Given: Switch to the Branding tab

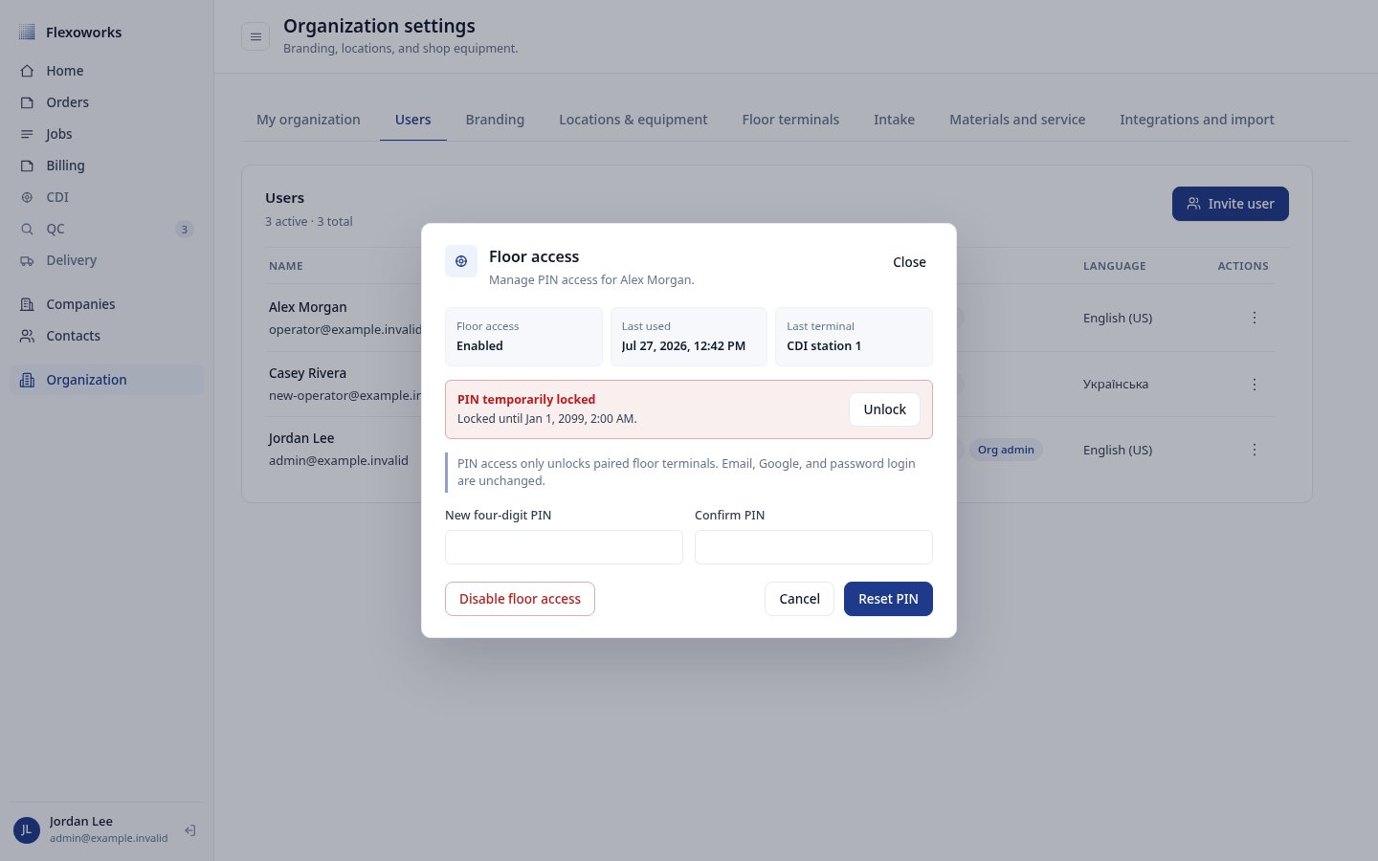Looking at the screenshot, I should pyautogui.click(x=495, y=120).
